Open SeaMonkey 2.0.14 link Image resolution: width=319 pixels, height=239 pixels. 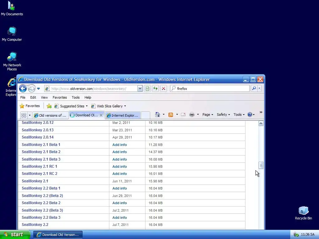[x=38, y=137]
